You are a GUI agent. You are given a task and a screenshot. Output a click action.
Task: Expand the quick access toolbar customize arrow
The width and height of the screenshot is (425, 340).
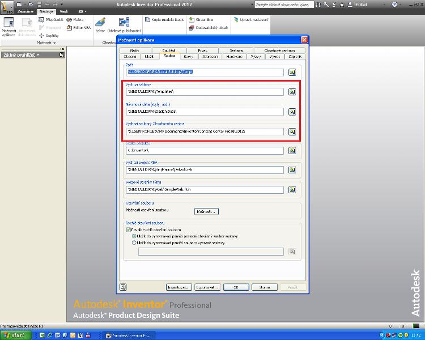pos(62,5)
